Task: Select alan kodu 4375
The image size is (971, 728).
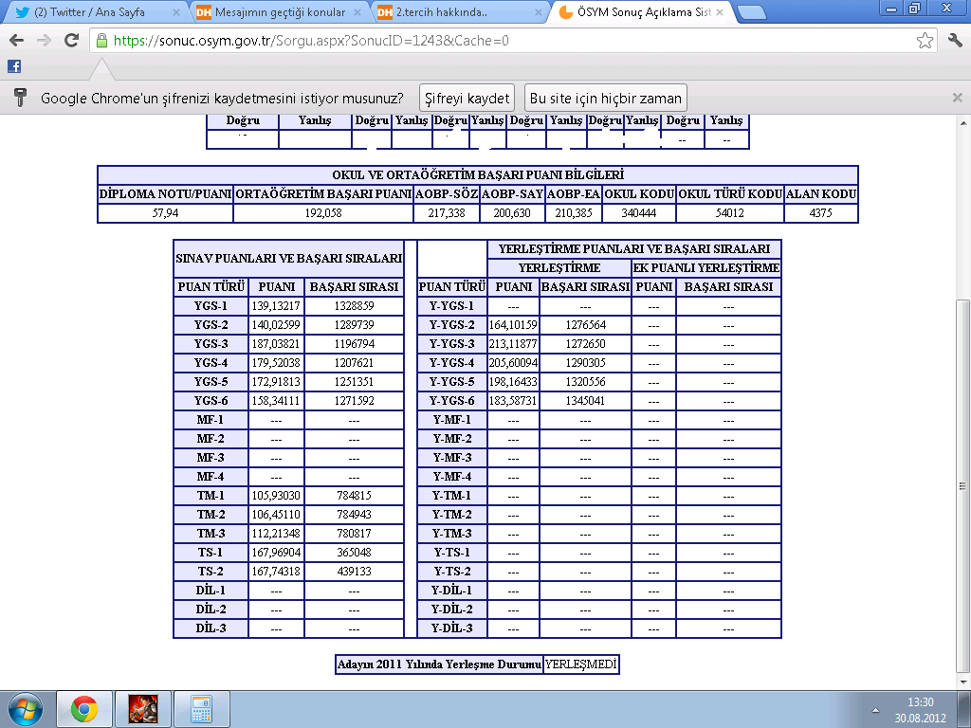Action: [x=820, y=213]
